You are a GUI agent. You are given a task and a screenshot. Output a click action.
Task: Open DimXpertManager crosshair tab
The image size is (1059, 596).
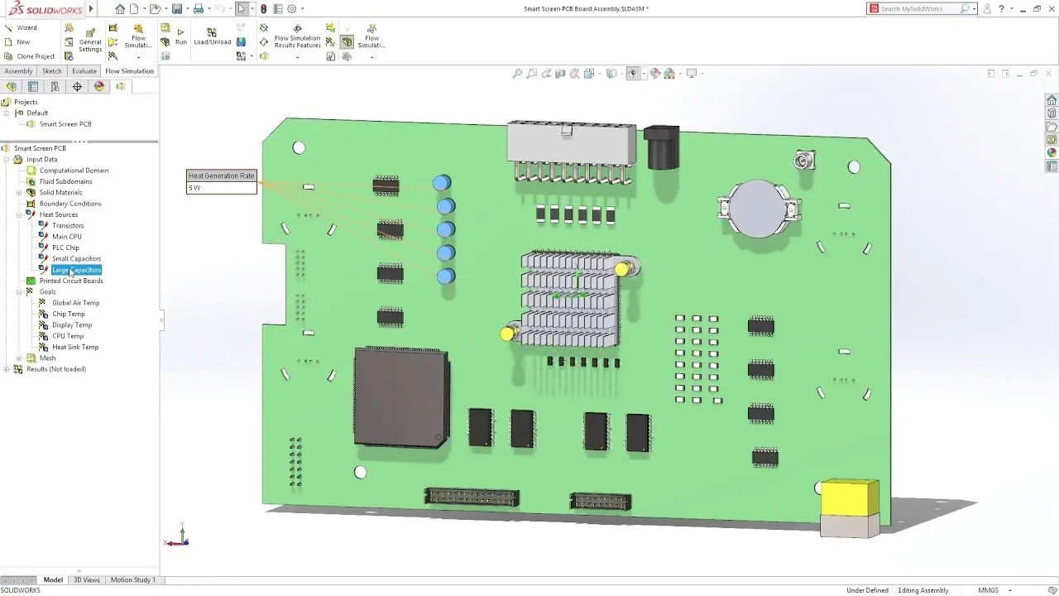pyautogui.click(x=77, y=86)
